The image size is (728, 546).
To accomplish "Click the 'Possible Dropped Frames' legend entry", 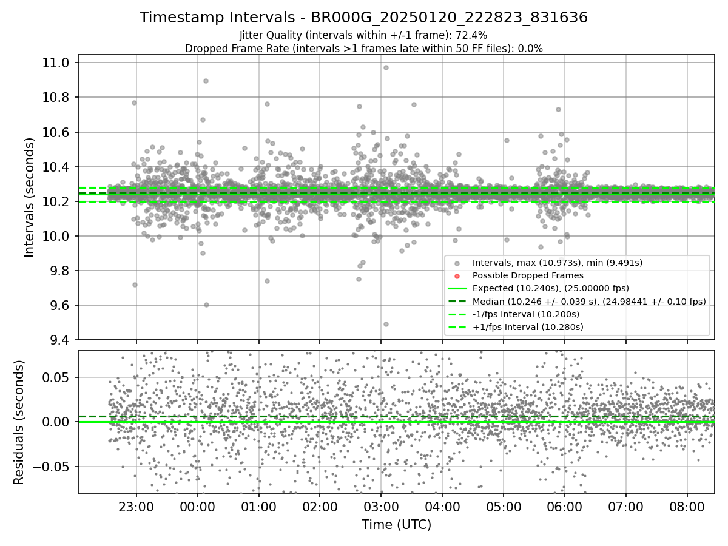I will coord(528,275).
